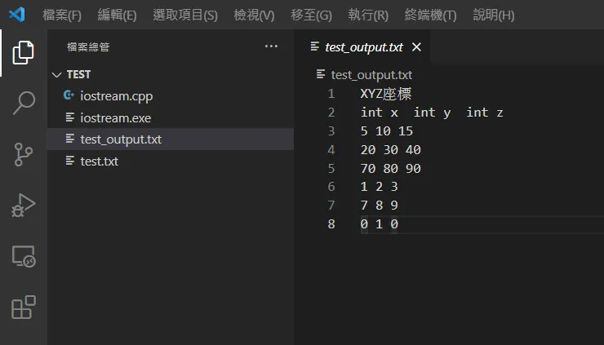Click the file icon beside test.txt

[x=69, y=160]
